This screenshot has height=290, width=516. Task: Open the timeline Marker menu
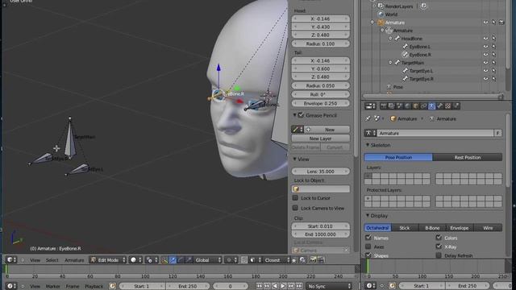[x=52, y=287]
